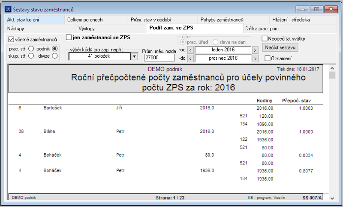Click 'Strana: 1 / 23' page indicator

tap(170, 198)
